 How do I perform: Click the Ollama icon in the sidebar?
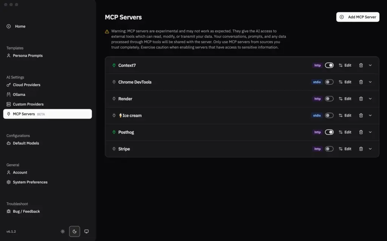click(x=8, y=94)
